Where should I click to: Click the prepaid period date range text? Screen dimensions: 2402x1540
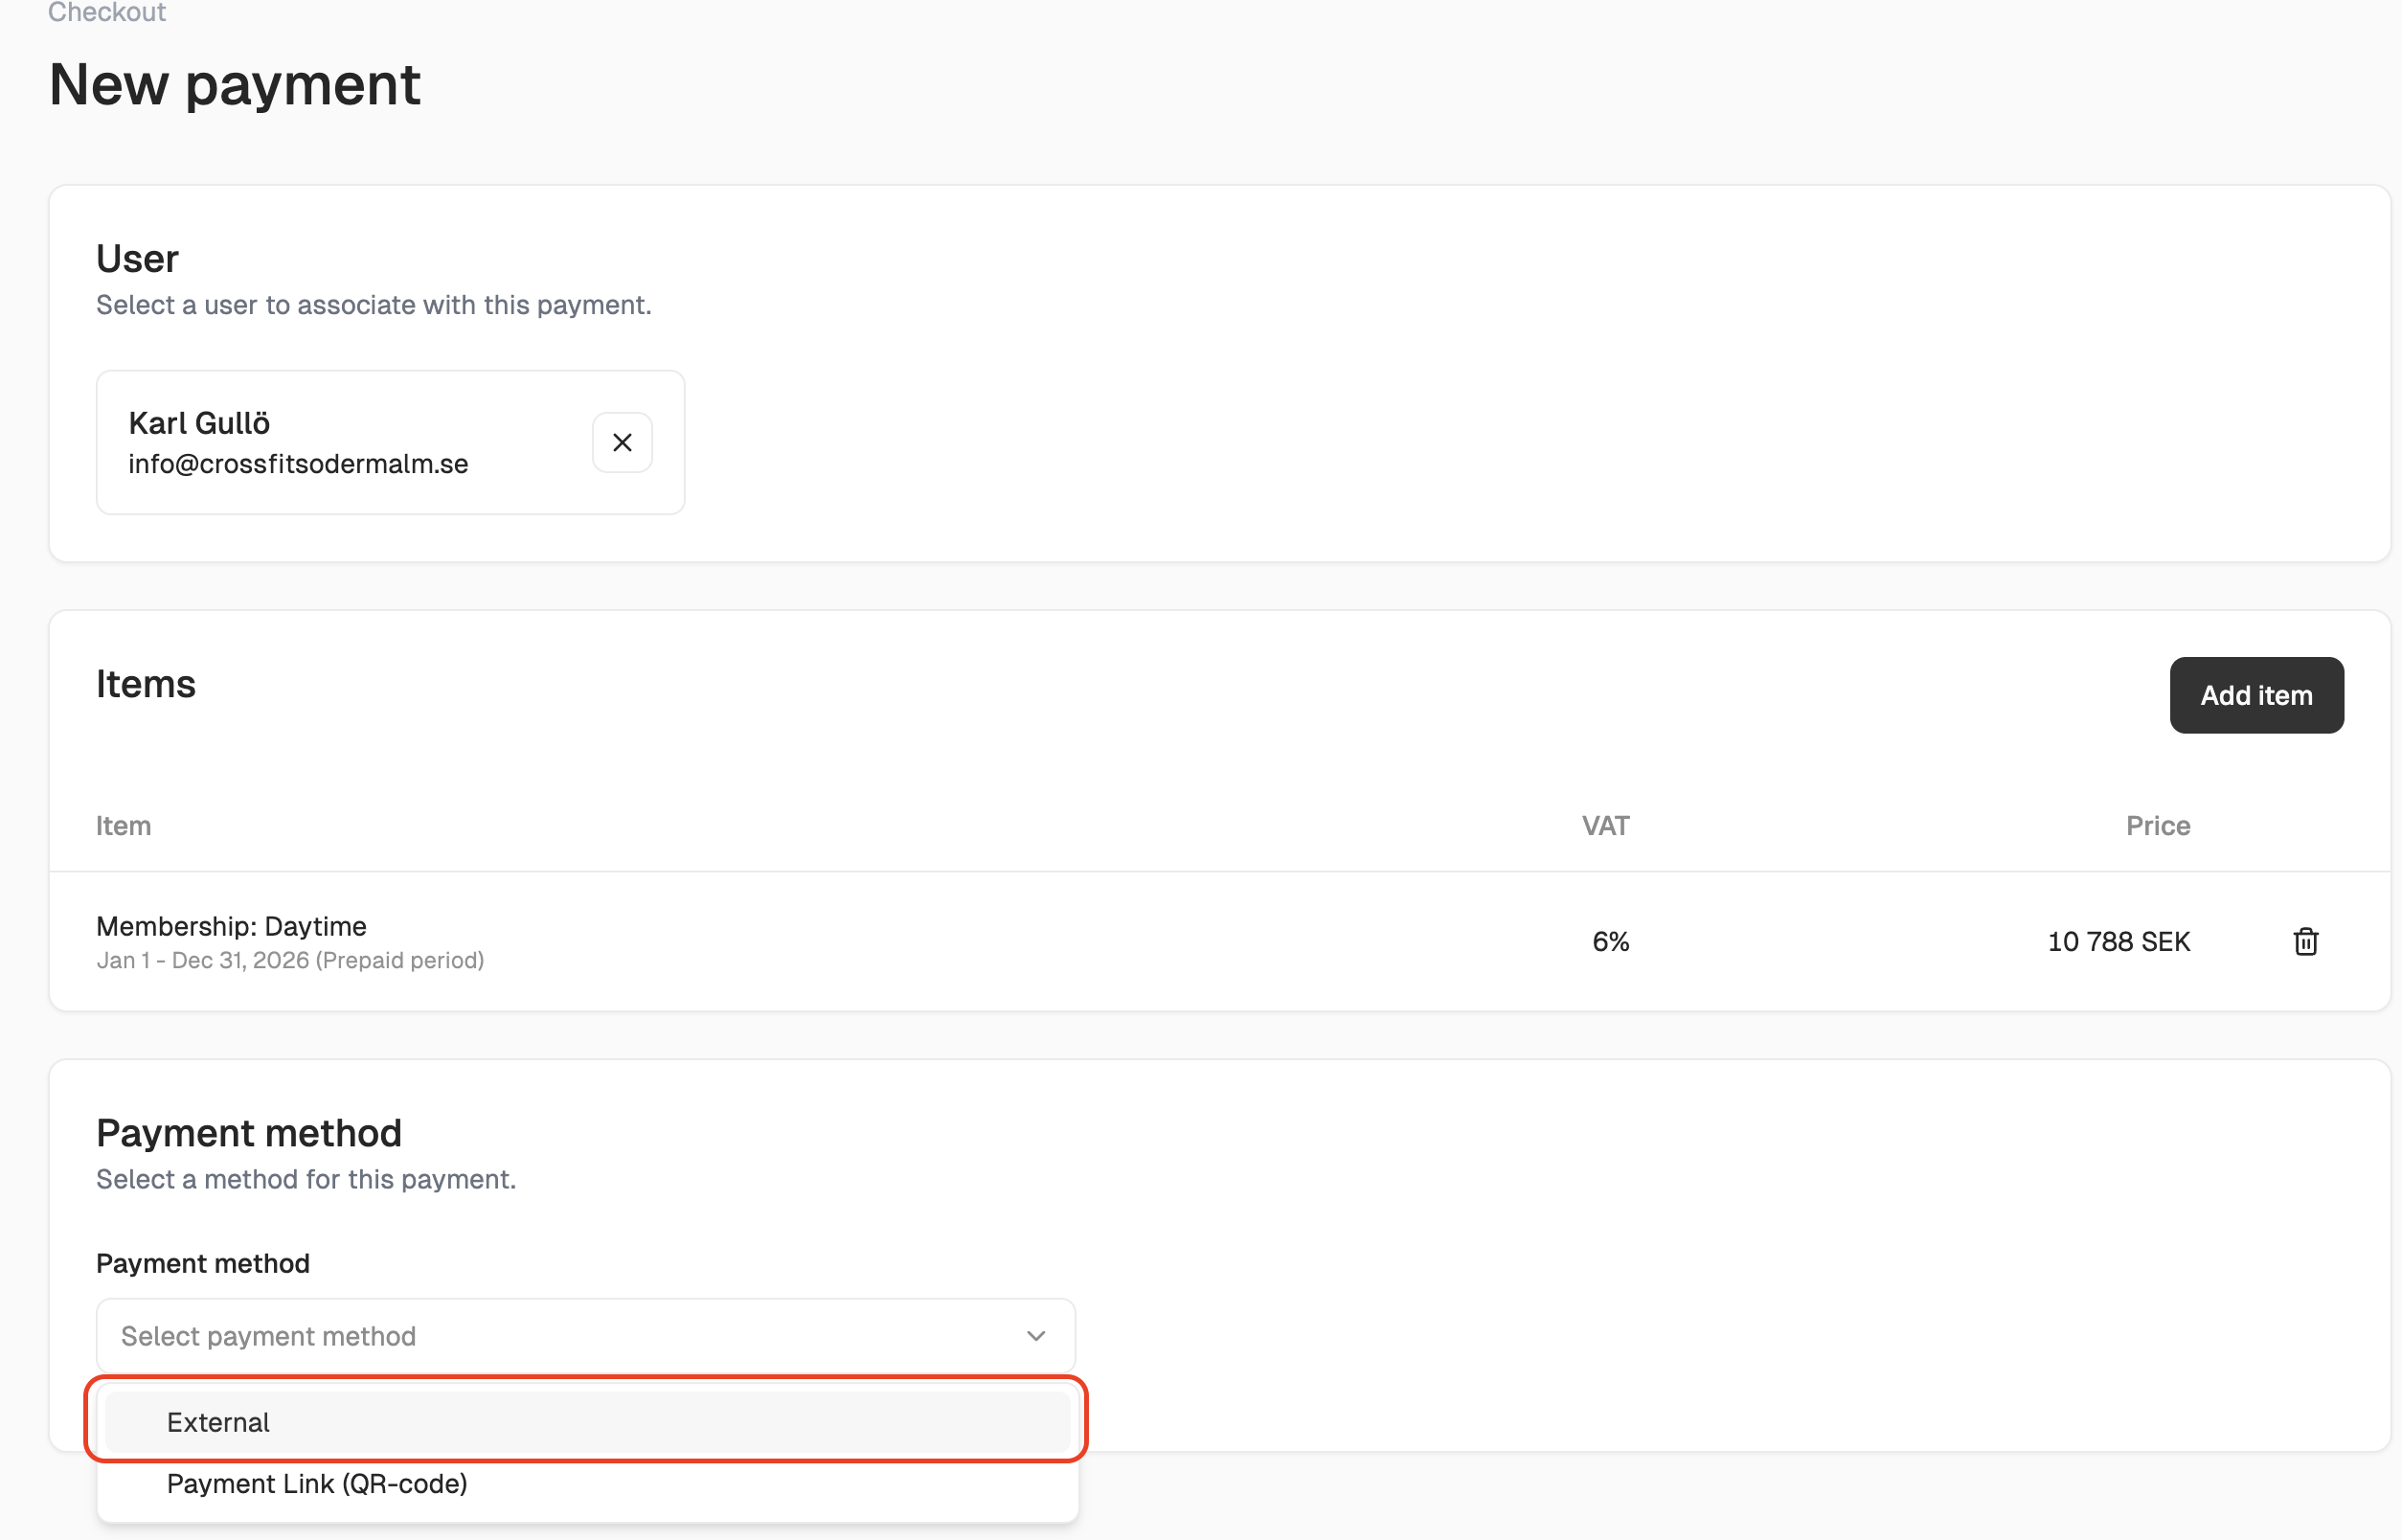(290, 960)
